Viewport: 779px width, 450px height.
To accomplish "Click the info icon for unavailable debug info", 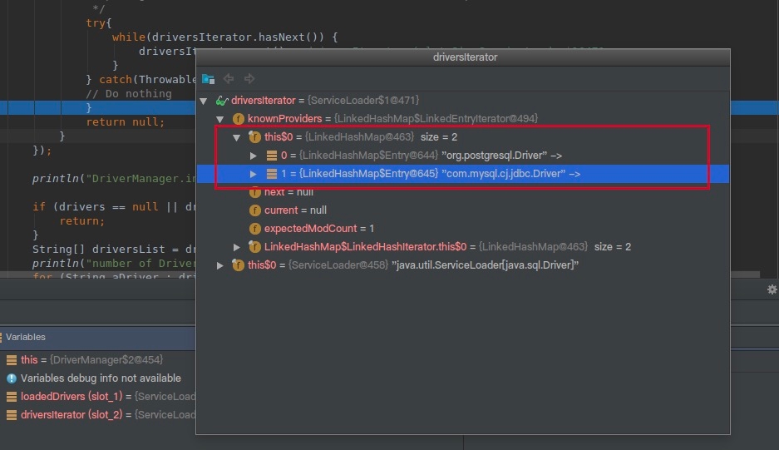I will point(12,378).
